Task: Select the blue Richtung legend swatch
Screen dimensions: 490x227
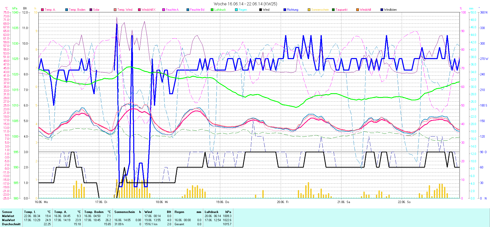Action: 285,10
